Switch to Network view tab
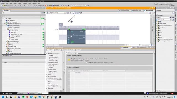 136,10
